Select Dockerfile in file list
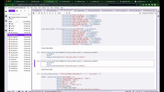The height and width of the screenshot is (92, 164). pyautogui.click(x=19, y=60)
